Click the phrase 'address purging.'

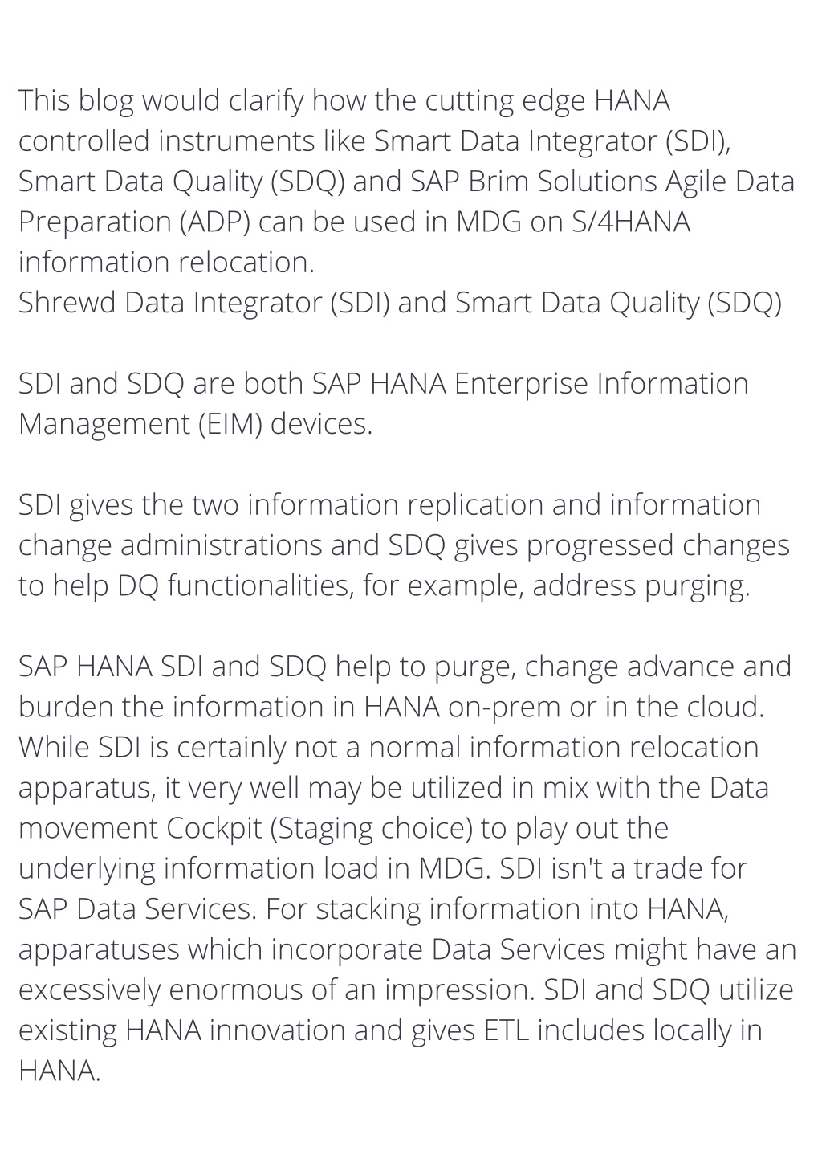click(641, 586)
